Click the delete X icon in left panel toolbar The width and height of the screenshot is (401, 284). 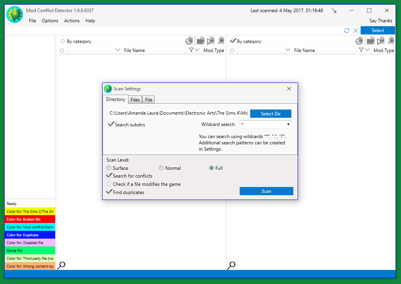coord(221,40)
